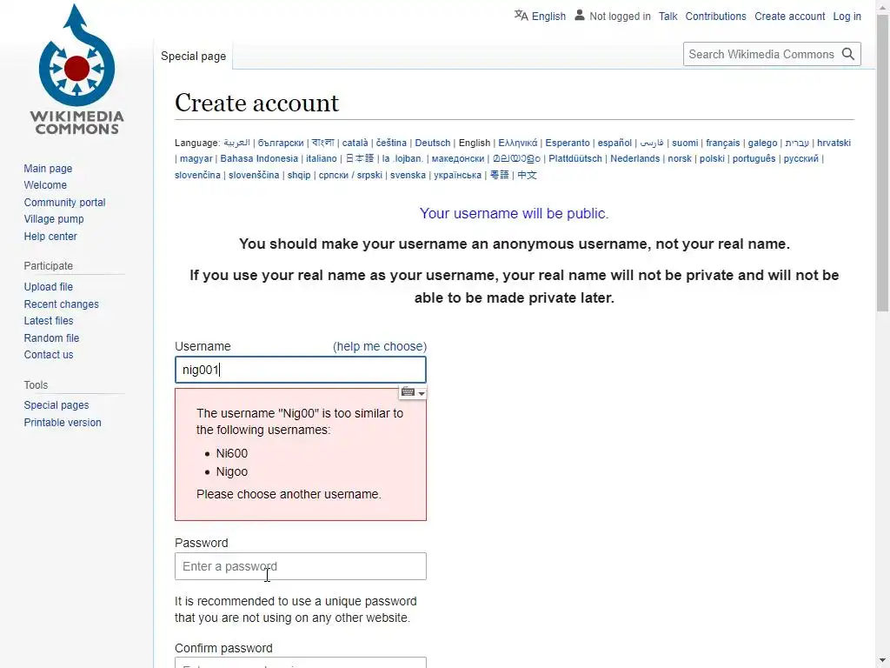Click the 'Ni600' similar username text

231,453
